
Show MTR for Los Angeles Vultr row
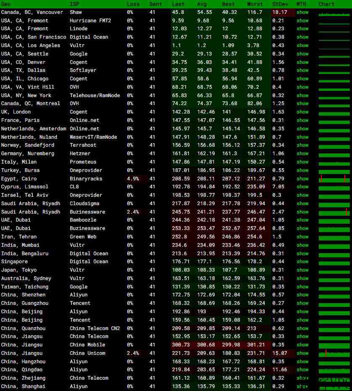302,45
